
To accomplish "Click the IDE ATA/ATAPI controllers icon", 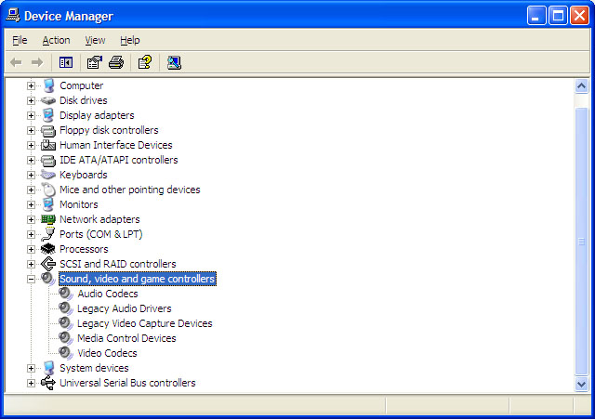I will (x=48, y=160).
